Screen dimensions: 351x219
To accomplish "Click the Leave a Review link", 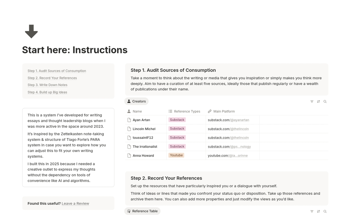I will tap(75, 204).
